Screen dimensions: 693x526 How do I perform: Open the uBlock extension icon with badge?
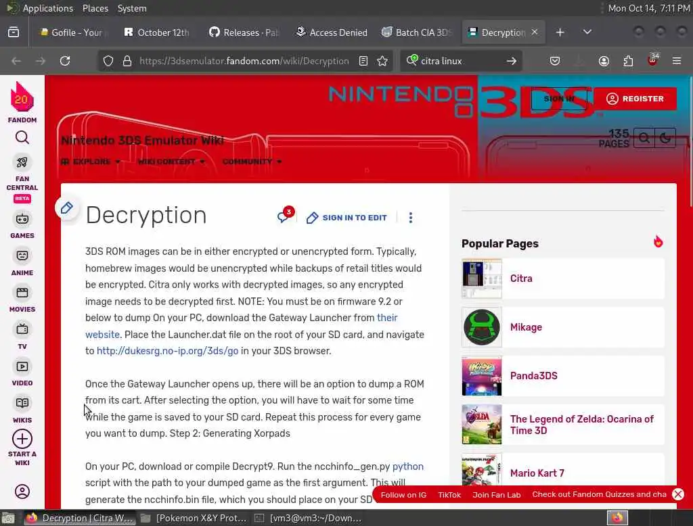[653, 60]
